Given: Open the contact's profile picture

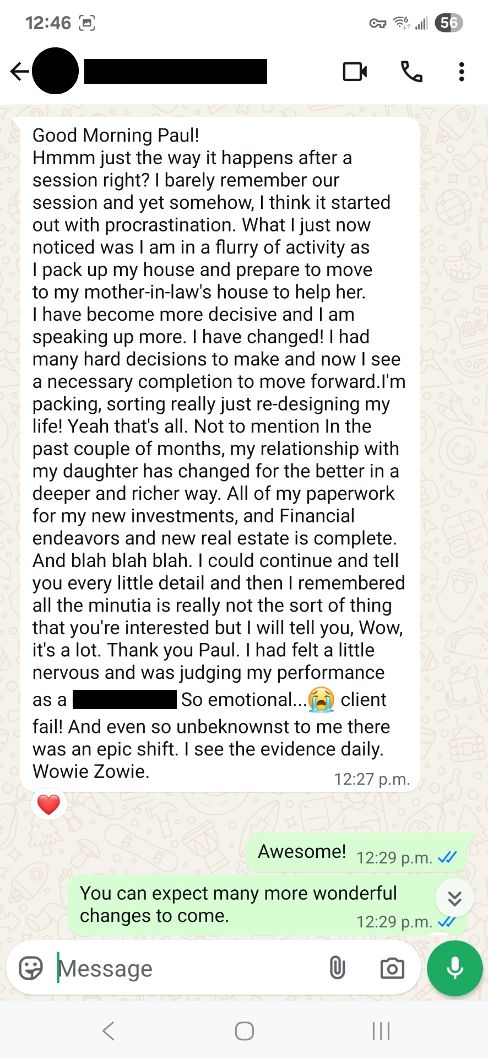Looking at the screenshot, I should tap(55, 71).
